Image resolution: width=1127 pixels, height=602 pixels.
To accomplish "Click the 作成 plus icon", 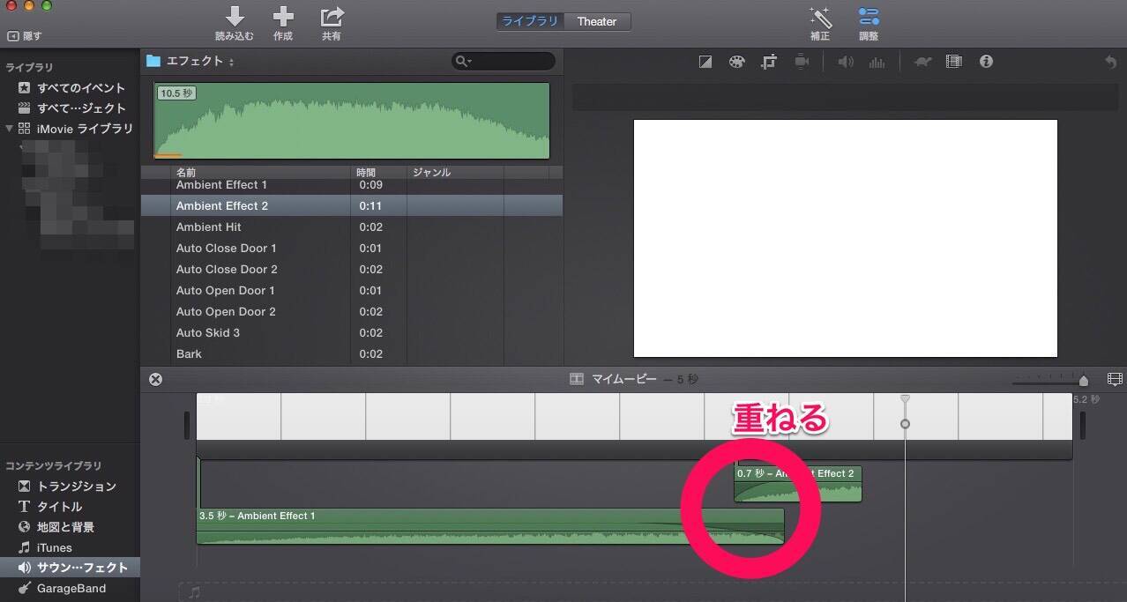I will (283, 17).
